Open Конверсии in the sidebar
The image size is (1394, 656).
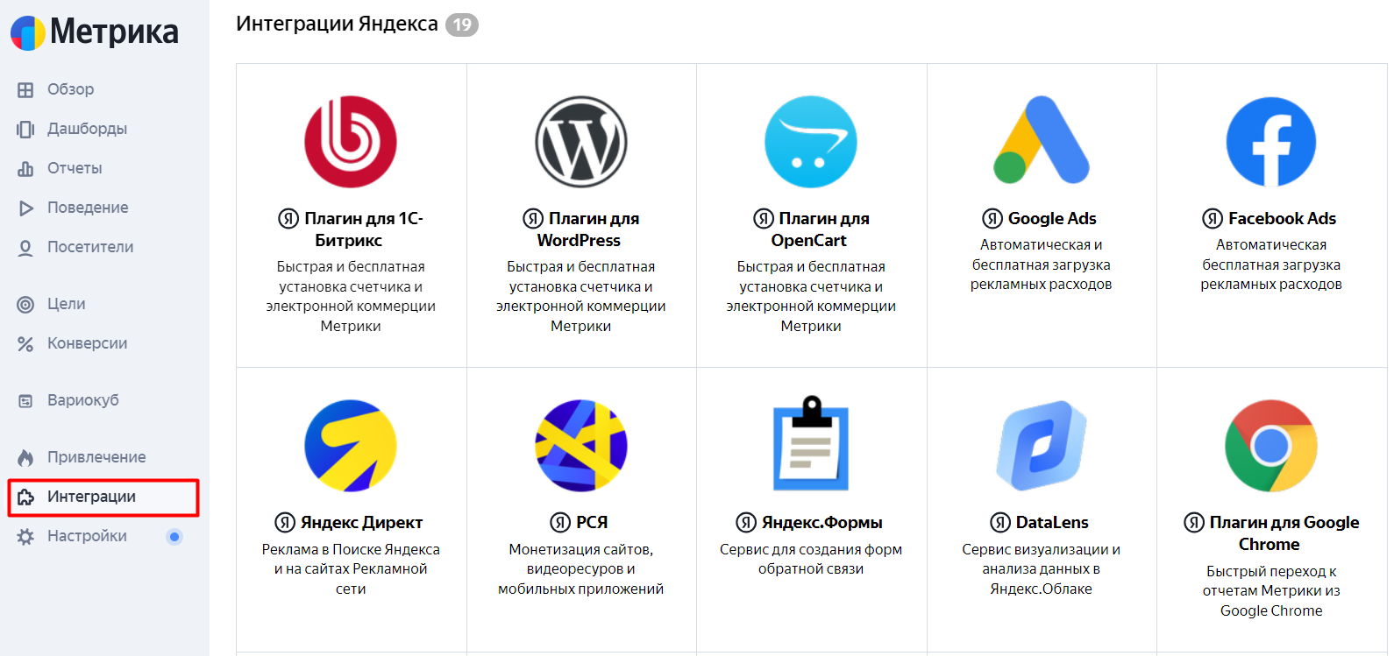pos(87,343)
